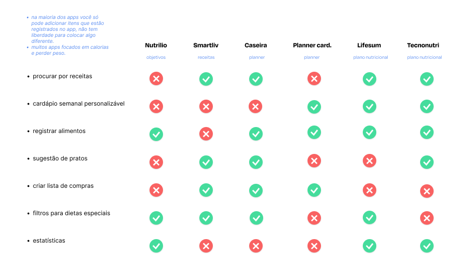Click the 'objetivos' label under Nutrilio
Screen dimensions: 466x268
tap(156, 57)
